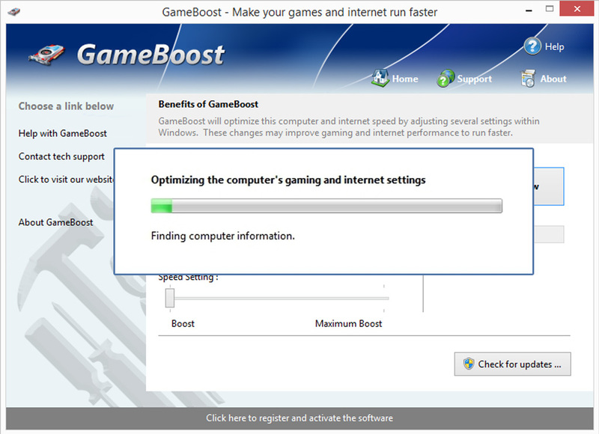
Task: Click 'Benefits of GameBoost' heading
Action: 208,104
